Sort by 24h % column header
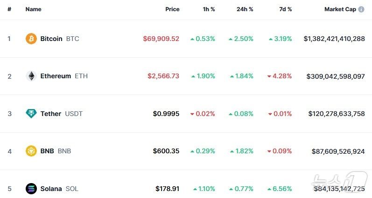372x198 pixels. (245, 9)
